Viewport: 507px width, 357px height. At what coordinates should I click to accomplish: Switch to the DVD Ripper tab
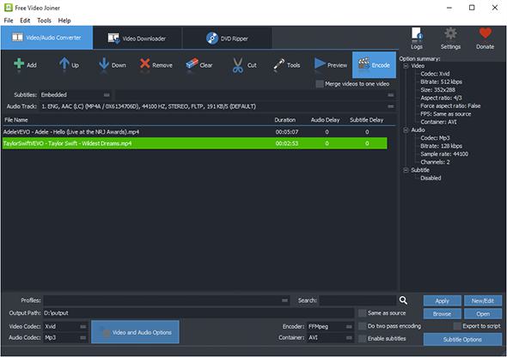227,38
